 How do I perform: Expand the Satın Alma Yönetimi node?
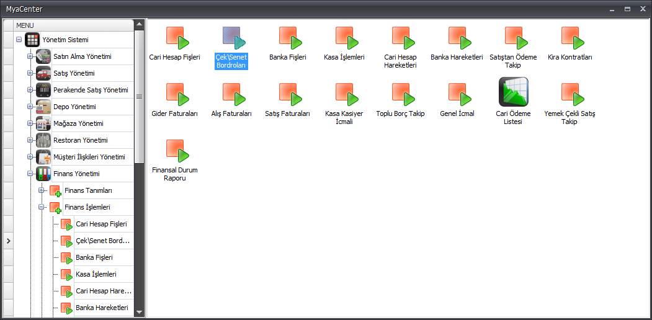click(30, 56)
